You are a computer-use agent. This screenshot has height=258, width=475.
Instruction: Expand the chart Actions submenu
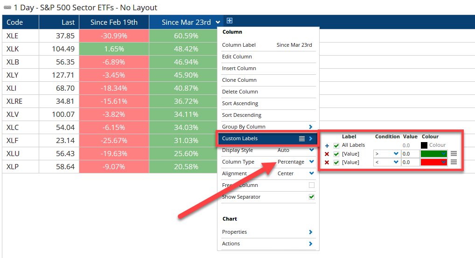point(310,244)
